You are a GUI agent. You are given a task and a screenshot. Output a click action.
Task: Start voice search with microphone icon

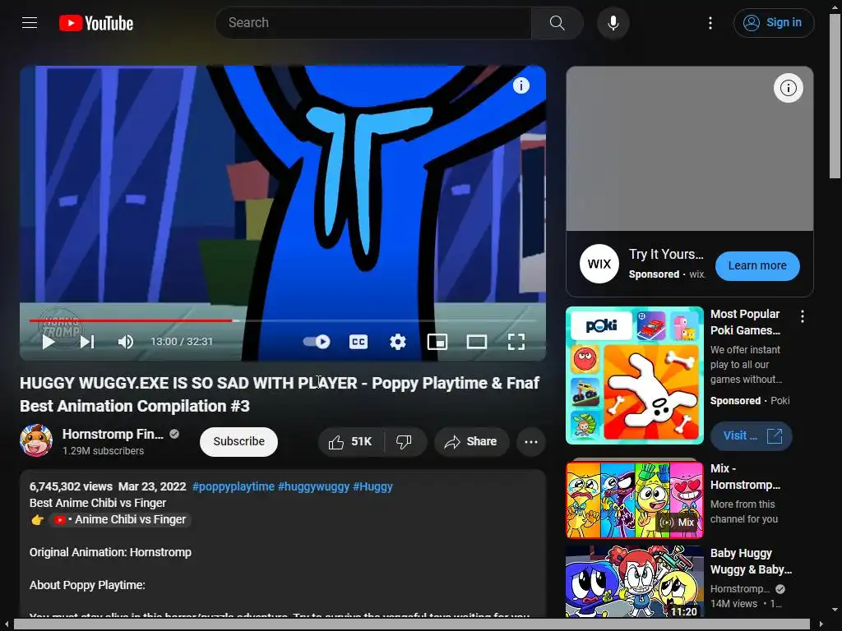[x=613, y=22]
